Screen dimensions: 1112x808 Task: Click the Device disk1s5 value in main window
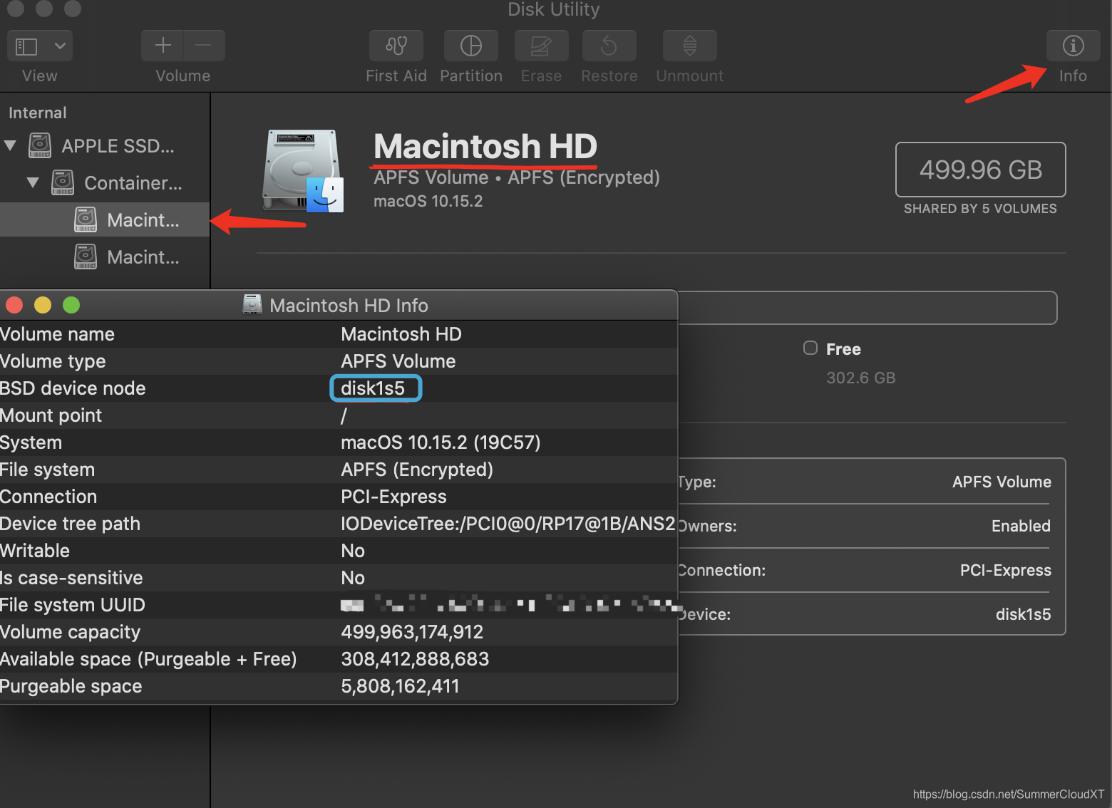(1023, 614)
